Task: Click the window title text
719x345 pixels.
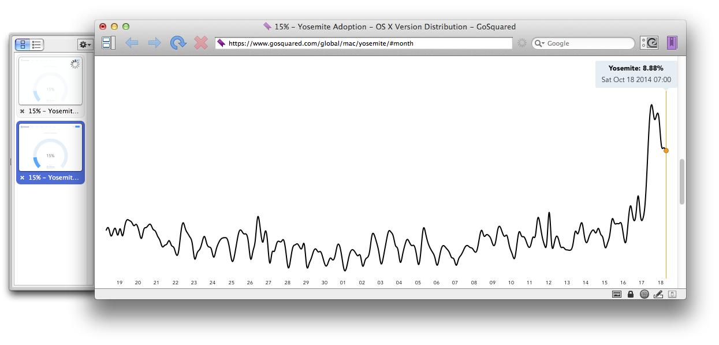Action: point(395,27)
